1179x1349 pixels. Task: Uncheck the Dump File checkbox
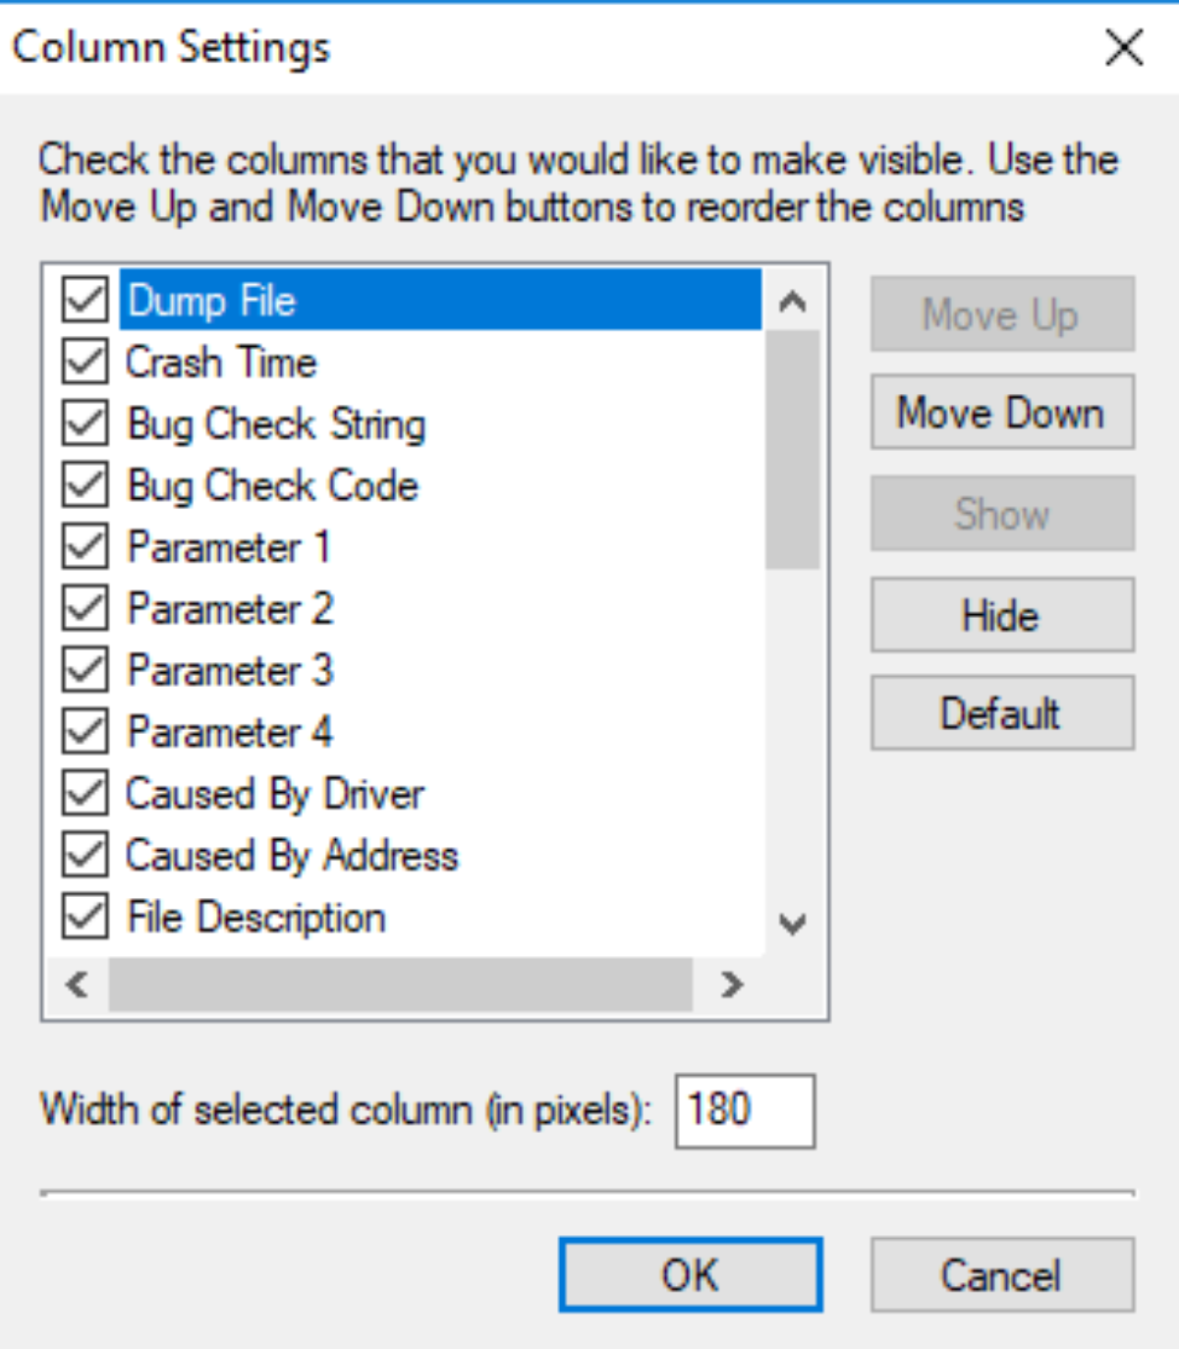(x=85, y=300)
